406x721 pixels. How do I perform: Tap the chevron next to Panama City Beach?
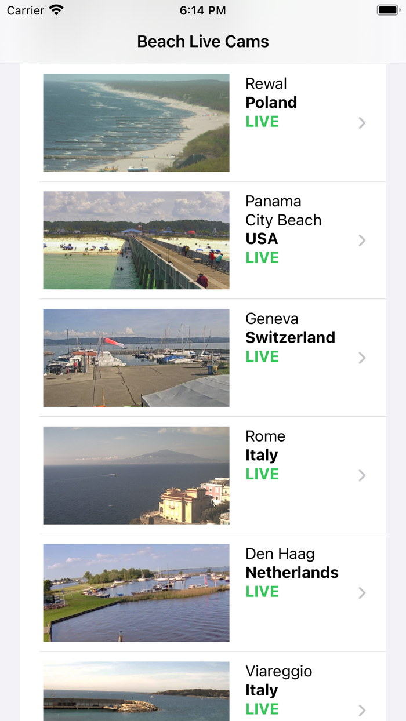pyautogui.click(x=362, y=241)
